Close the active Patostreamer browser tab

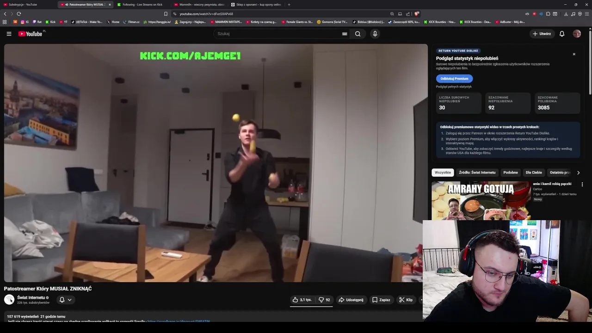pos(110,5)
